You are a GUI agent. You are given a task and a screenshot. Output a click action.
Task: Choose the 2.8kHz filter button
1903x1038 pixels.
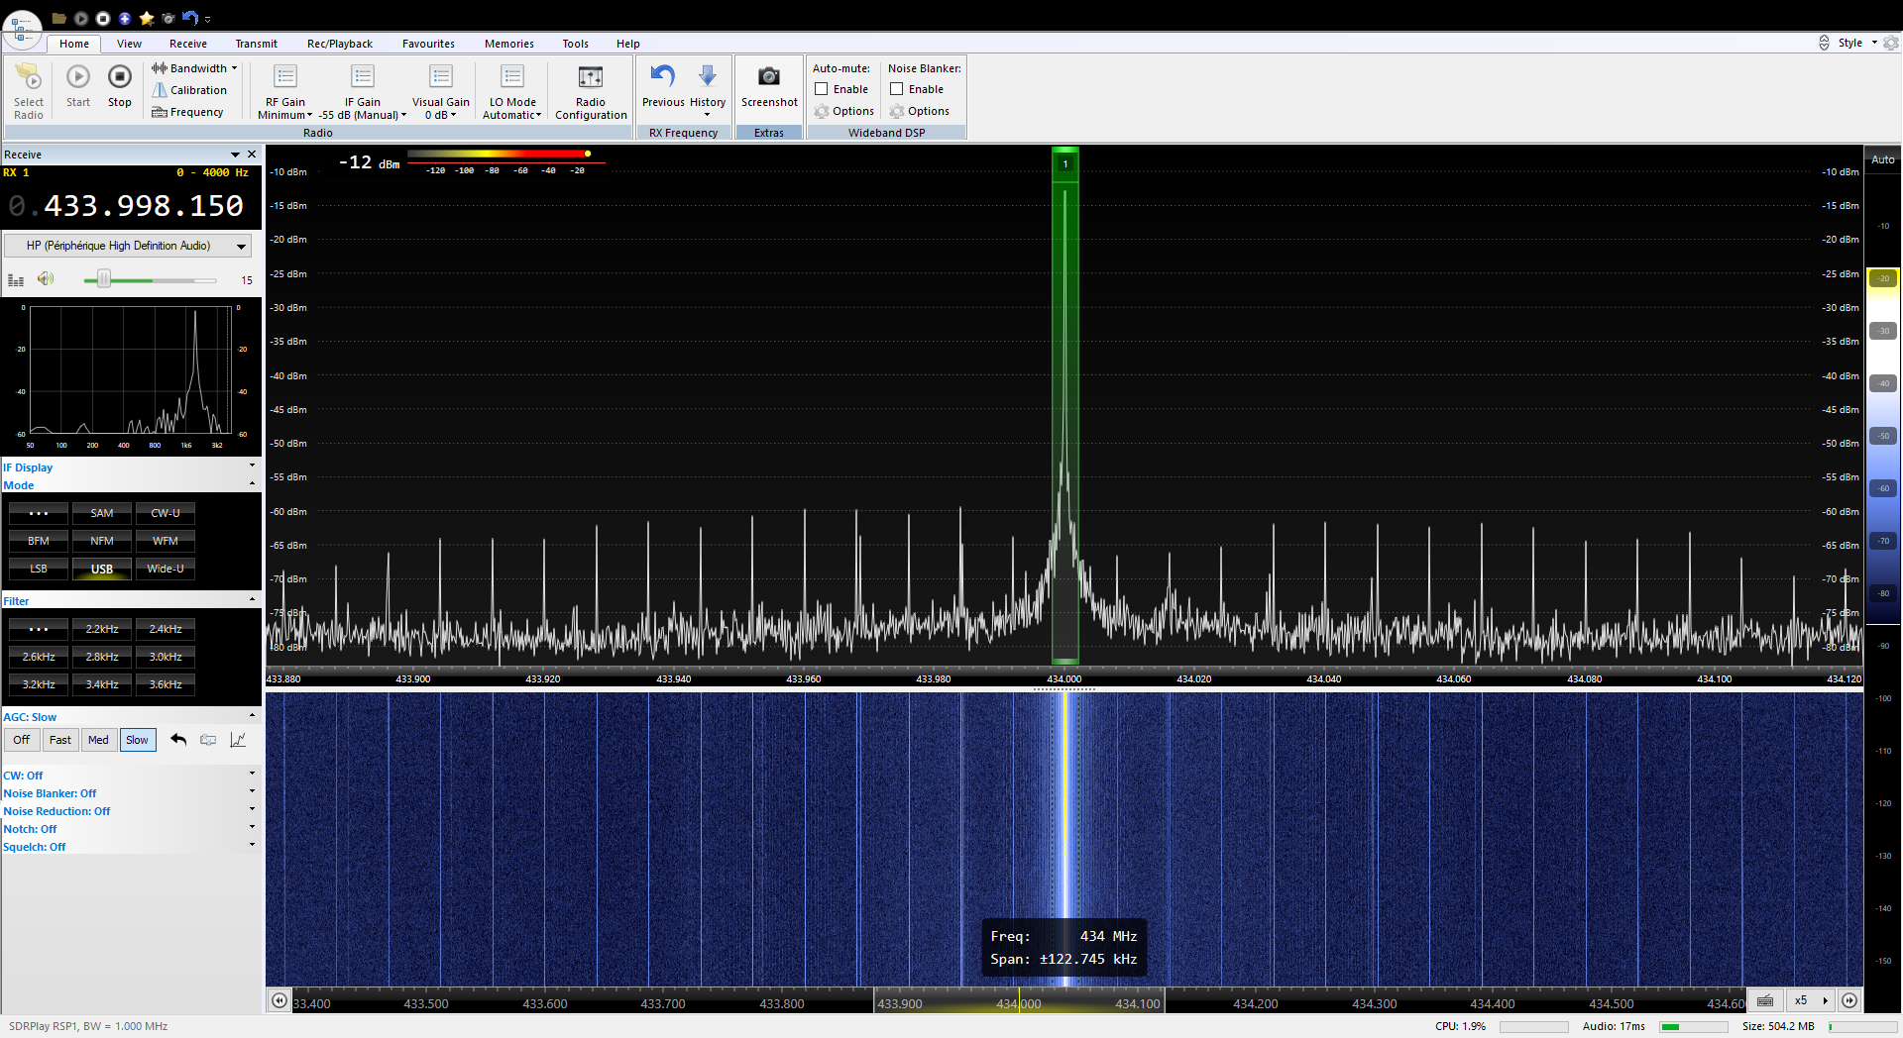[102, 657]
